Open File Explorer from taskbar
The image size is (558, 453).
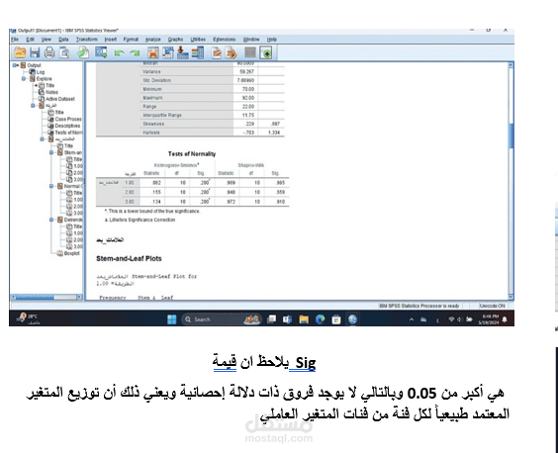pos(304,319)
